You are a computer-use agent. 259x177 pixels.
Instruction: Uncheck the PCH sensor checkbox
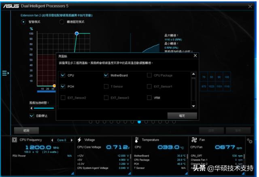click(63, 86)
